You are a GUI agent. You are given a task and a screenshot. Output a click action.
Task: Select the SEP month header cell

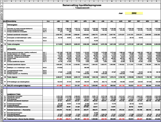[130, 21]
